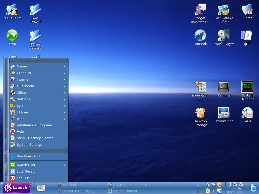Click the Show Desktop icon beside KLaunch
259x194 pixels.
(x=40, y=188)
